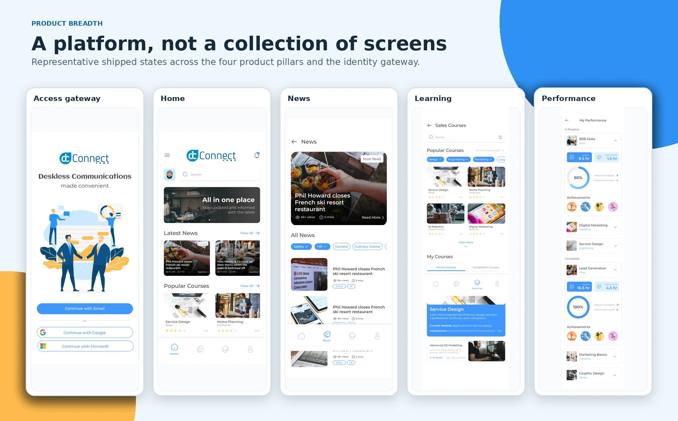
Task: Focus the Search field on Sales Courses screen
Action: point(466,137)
